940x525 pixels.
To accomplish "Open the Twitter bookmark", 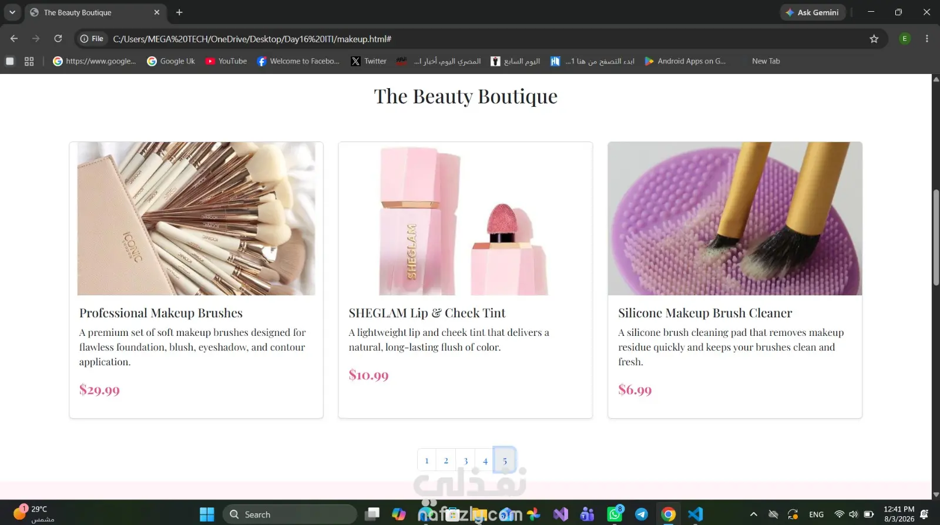I will click(x=369, y=61).
